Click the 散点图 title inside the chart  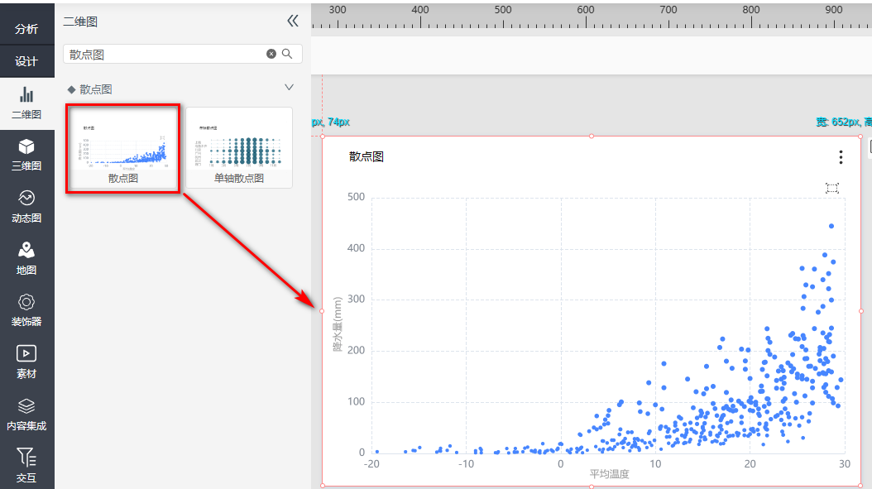point(367,156)
